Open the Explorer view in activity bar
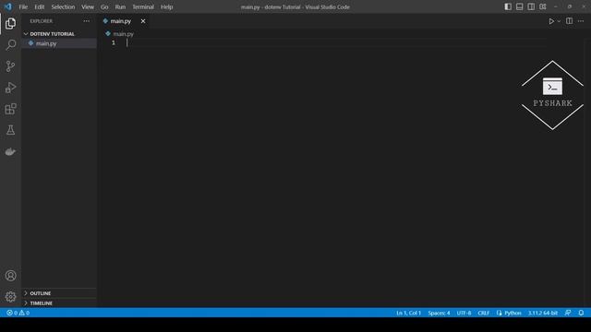The image size is (591, 332). (x=10, y=23)
